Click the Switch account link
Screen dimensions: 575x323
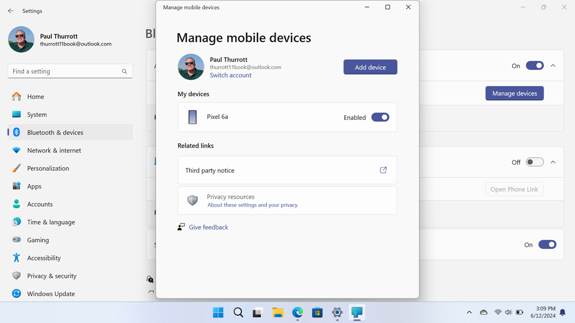[x=230, y=75]
